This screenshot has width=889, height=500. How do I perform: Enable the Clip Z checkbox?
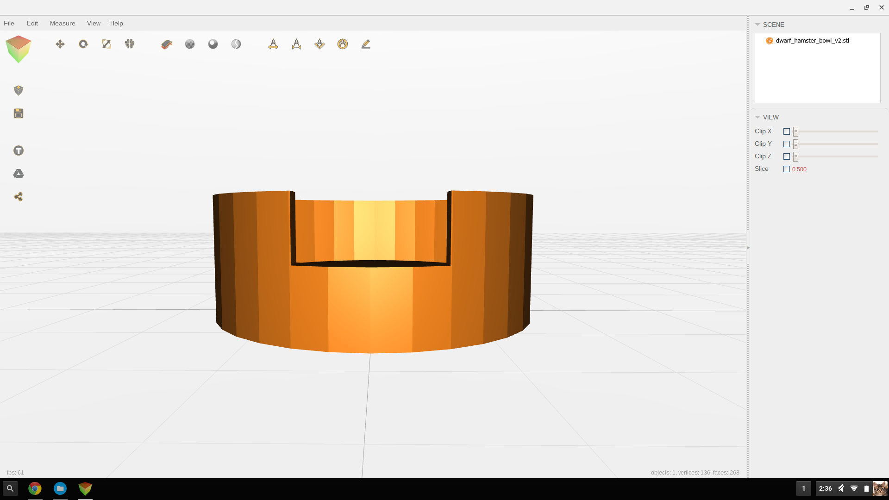coord(787,156)
